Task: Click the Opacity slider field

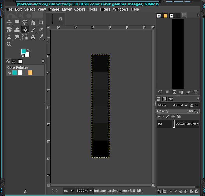Action: tap(176, 111)
